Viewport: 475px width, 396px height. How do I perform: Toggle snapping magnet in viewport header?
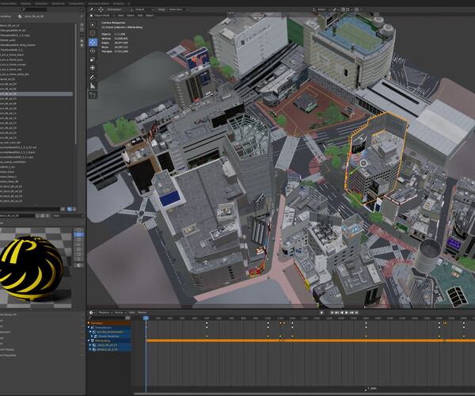pyautogui.click(x=344, y=10)
